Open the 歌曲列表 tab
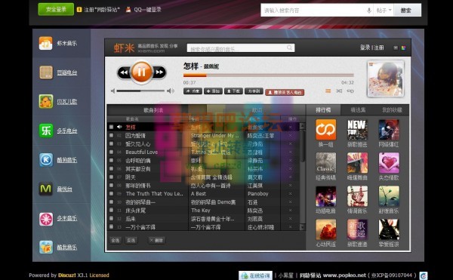Screen dimensions: 453x280 (153, 110)
